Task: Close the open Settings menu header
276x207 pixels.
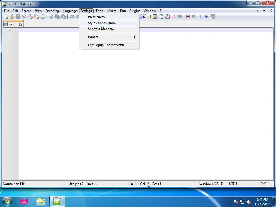Action: point(86,11)
